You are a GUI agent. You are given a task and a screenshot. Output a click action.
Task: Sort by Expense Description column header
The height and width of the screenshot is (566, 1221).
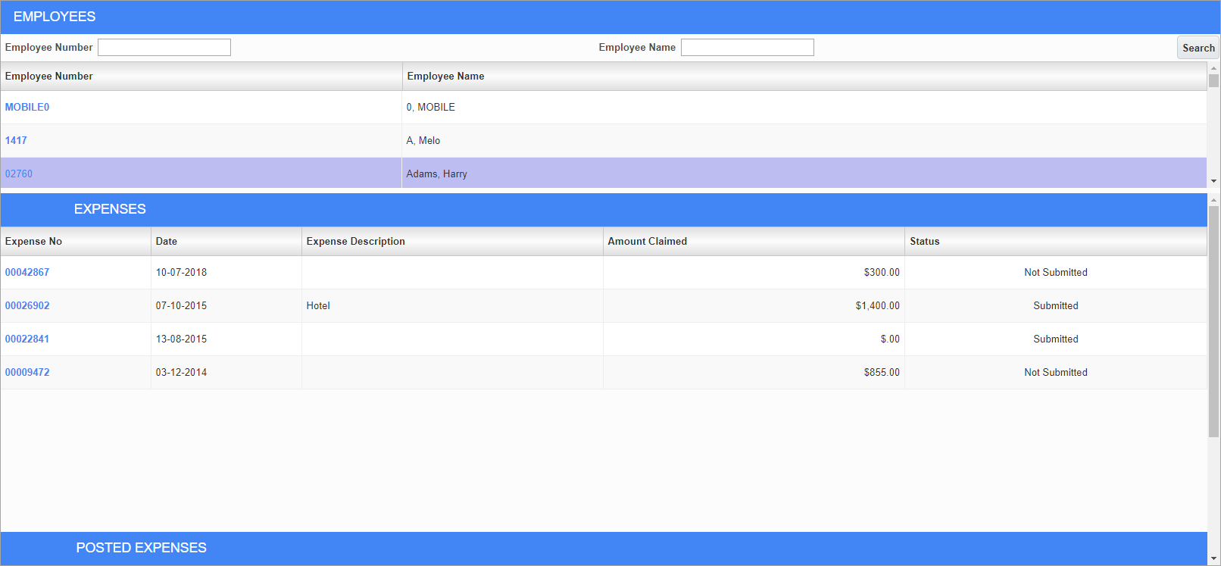tap(452, 242)
